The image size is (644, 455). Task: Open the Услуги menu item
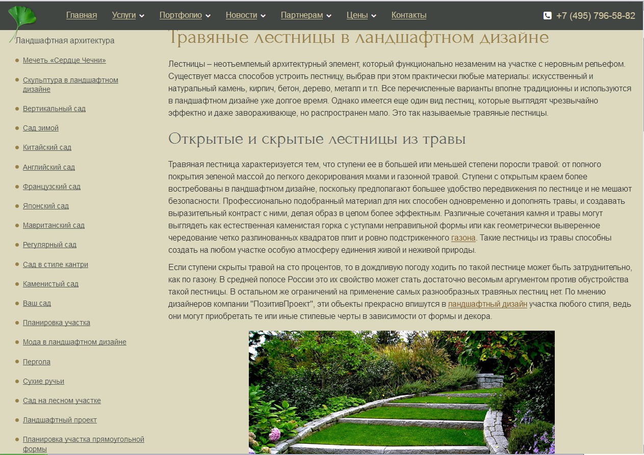[124, 15]
